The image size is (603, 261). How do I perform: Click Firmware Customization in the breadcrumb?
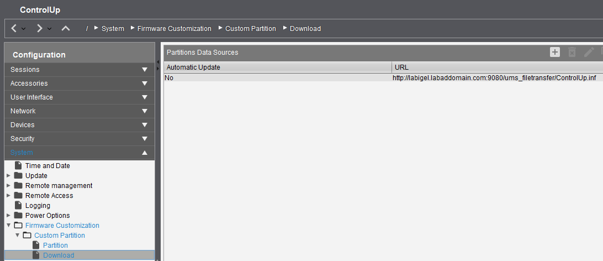[x=174, y=29]
